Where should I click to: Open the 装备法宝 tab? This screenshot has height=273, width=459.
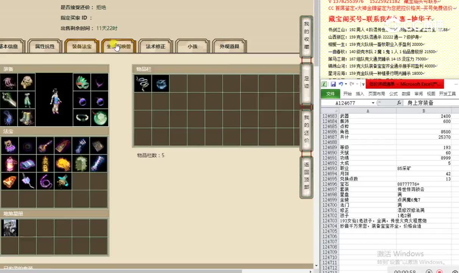82,47
